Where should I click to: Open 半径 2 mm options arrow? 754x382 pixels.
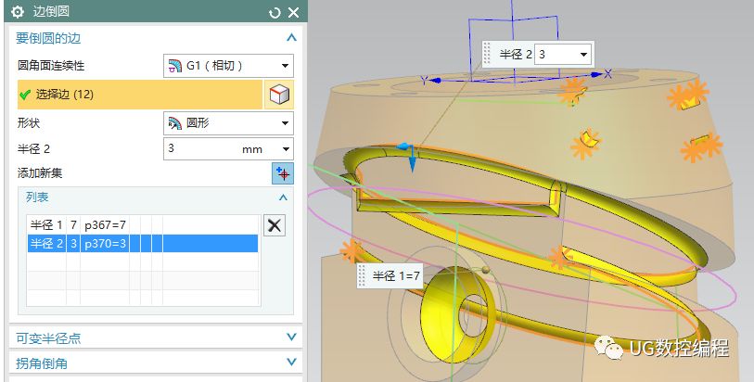coord(286,149)
